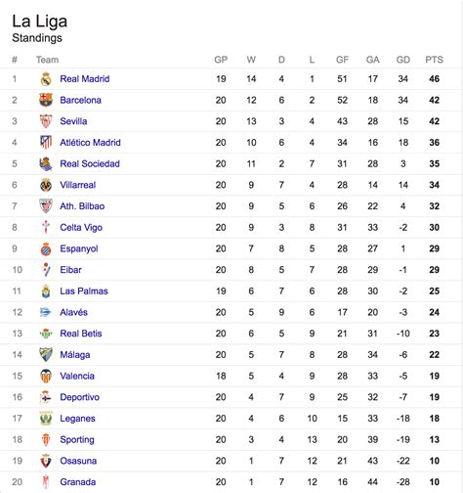This screenshot has height=493, width=463.
Task: Select the Espanyol crest icon
Action: click(x=46, y=248)
